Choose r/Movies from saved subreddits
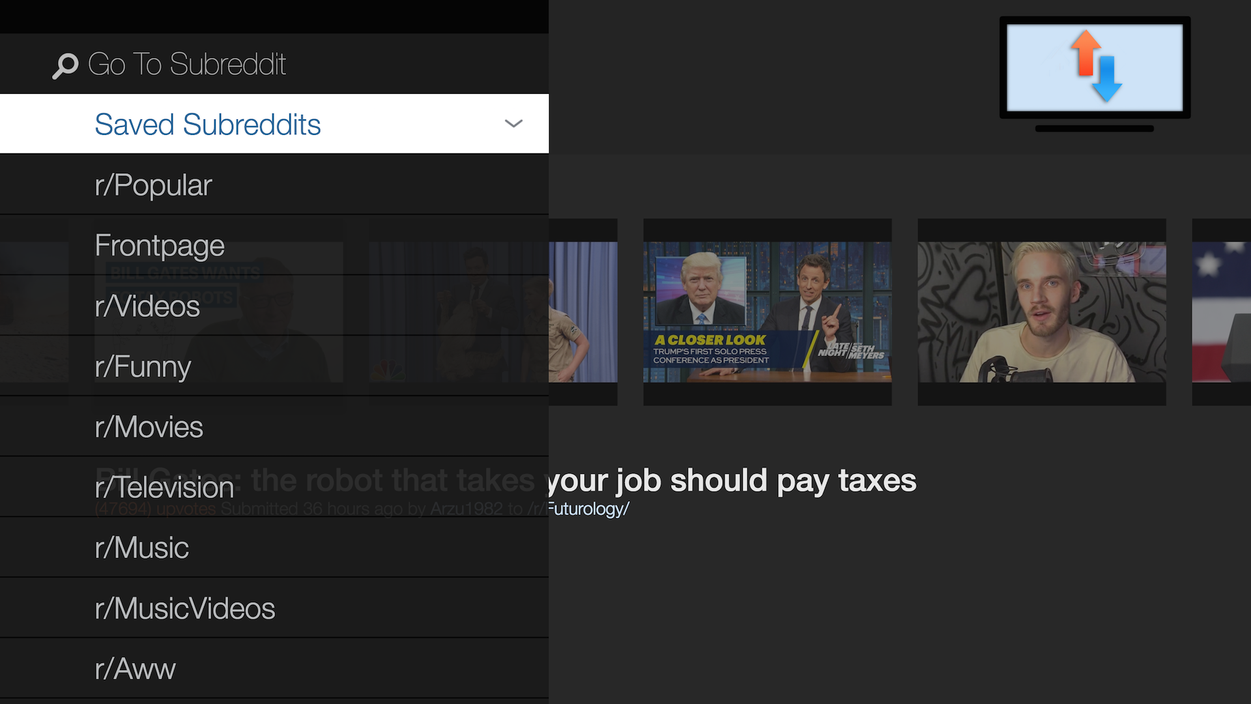The width and height of the screenshot is (1251, 704). (149, 428)
